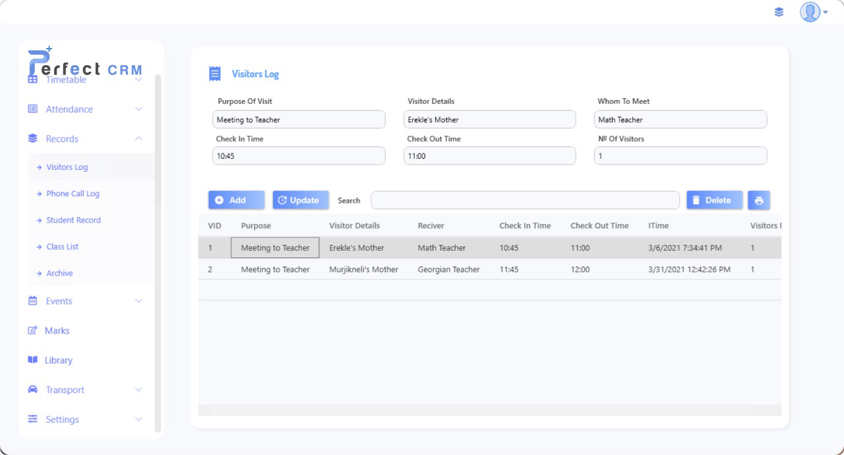Open the Student Record submenu item

tap(91, 220)
